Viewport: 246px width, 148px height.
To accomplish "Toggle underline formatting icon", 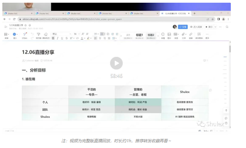I will click(62, 38).
